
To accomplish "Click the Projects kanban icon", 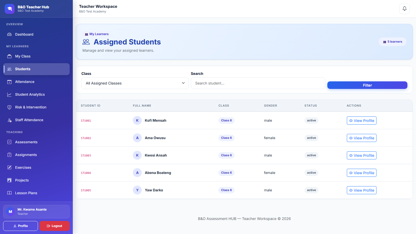I will click(9, 180).
